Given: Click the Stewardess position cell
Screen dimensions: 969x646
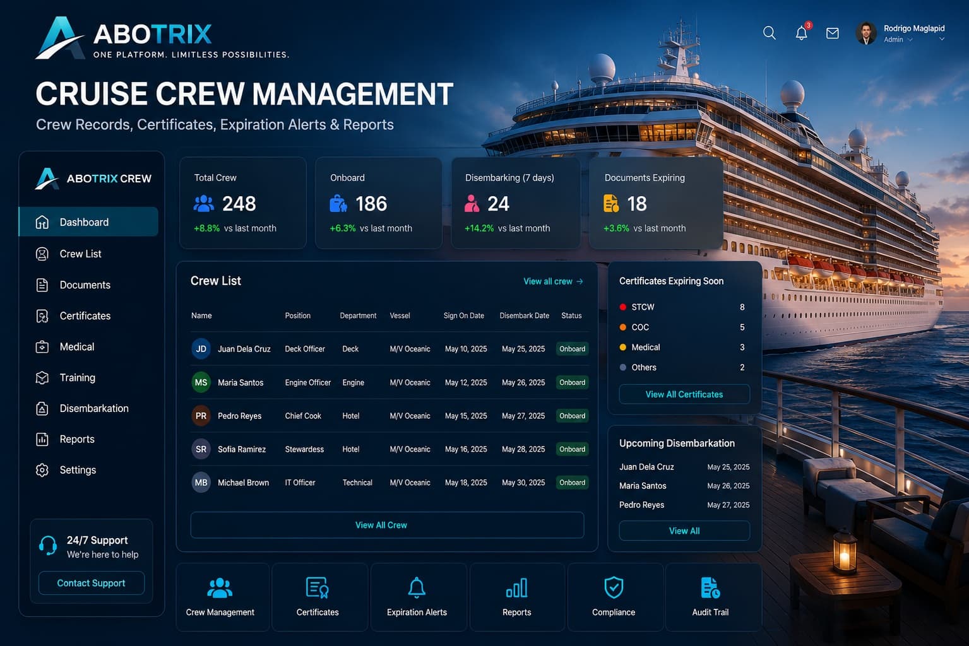Looking at the screenshot, I should coord(304,449).
